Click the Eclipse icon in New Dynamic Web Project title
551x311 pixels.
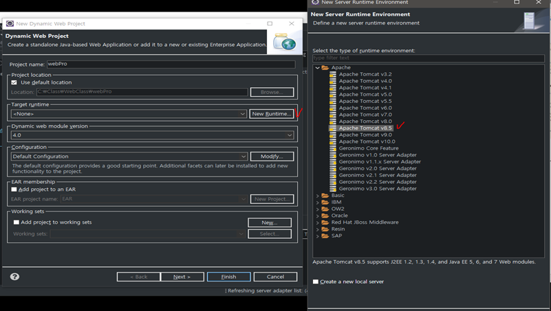coord(10,23)
